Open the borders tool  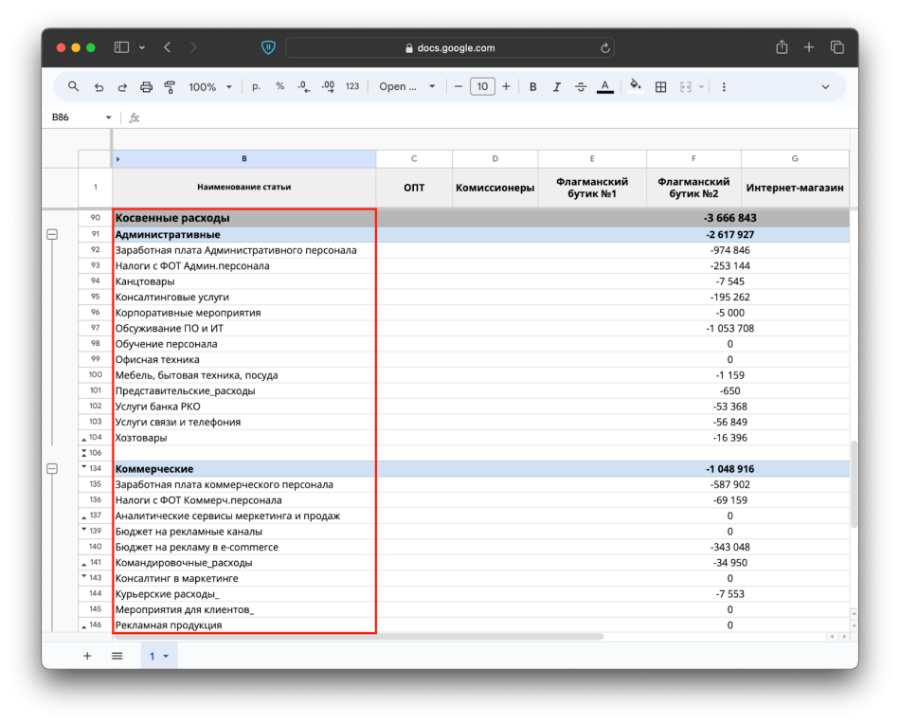660,87
